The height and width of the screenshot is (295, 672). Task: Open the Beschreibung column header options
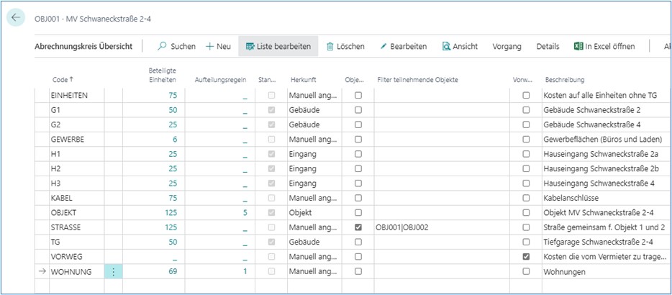[565, 79]
